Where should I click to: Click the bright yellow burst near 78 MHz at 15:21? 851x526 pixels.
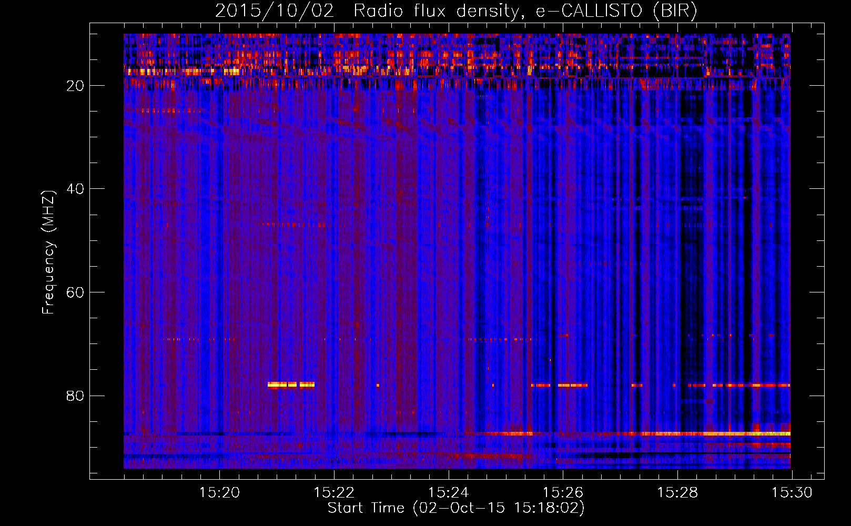[291, 385]
